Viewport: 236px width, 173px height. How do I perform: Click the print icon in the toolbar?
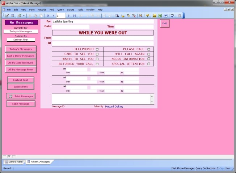[18, 16]
